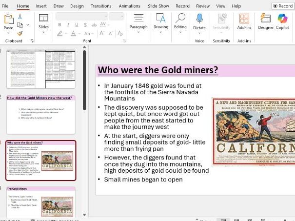Apply font color A swatch
Screen dimensions: 295x221
73,34
